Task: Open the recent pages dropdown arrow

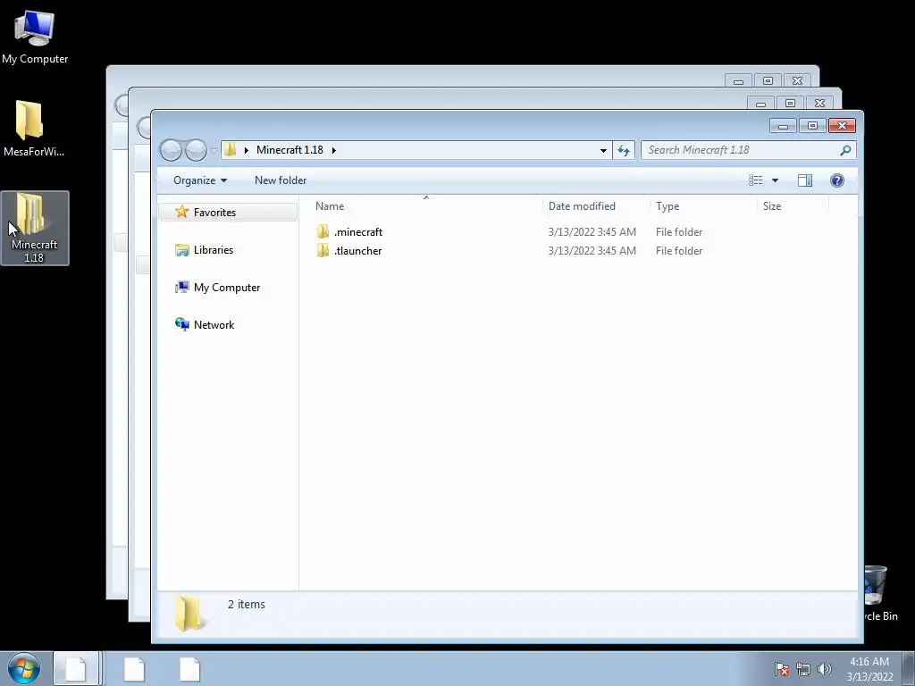Action: 214,150
